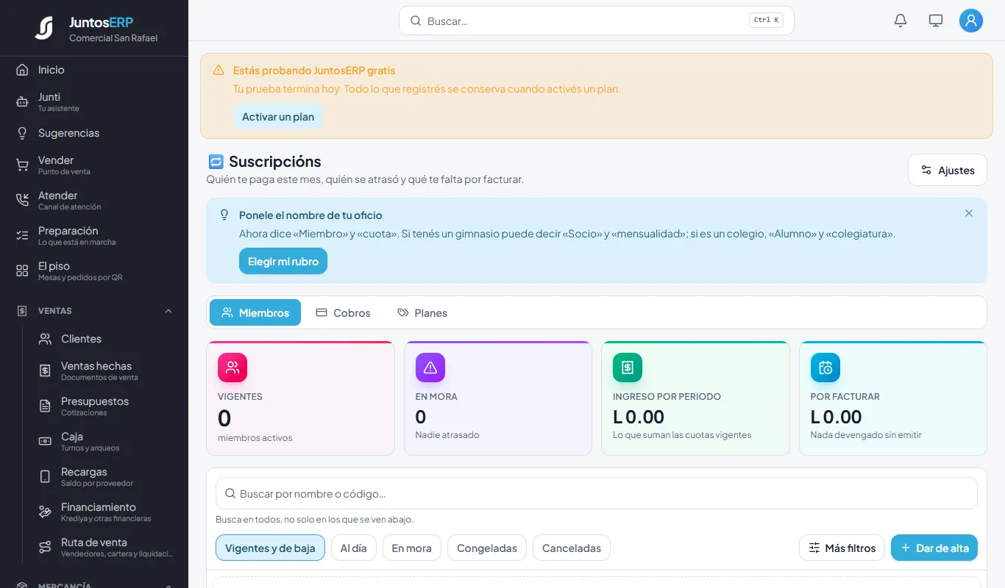
Task: Open notifications bell icon
Action: click(x=901, y=21)
